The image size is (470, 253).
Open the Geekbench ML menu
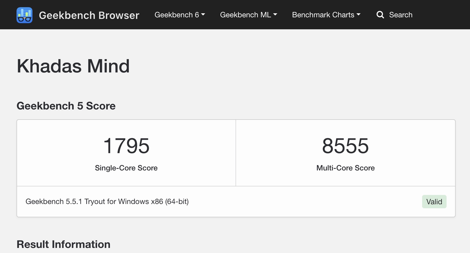click(x=245, y=15)
